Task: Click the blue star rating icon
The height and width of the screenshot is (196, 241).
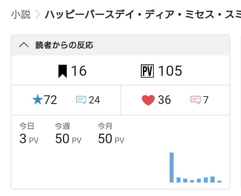Action: [37, 100]
